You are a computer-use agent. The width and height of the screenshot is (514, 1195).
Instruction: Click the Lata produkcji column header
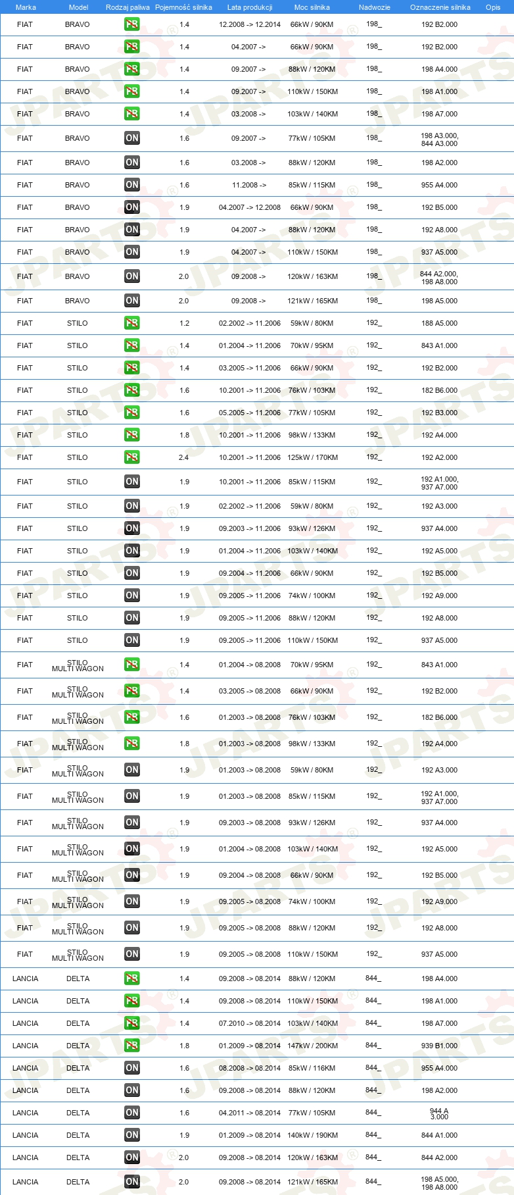click(x=250, y=7)
